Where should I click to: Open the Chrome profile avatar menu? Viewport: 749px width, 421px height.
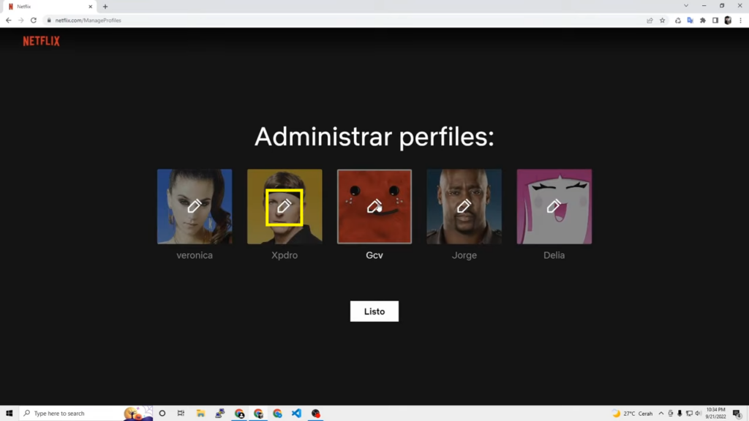(729, 20)
